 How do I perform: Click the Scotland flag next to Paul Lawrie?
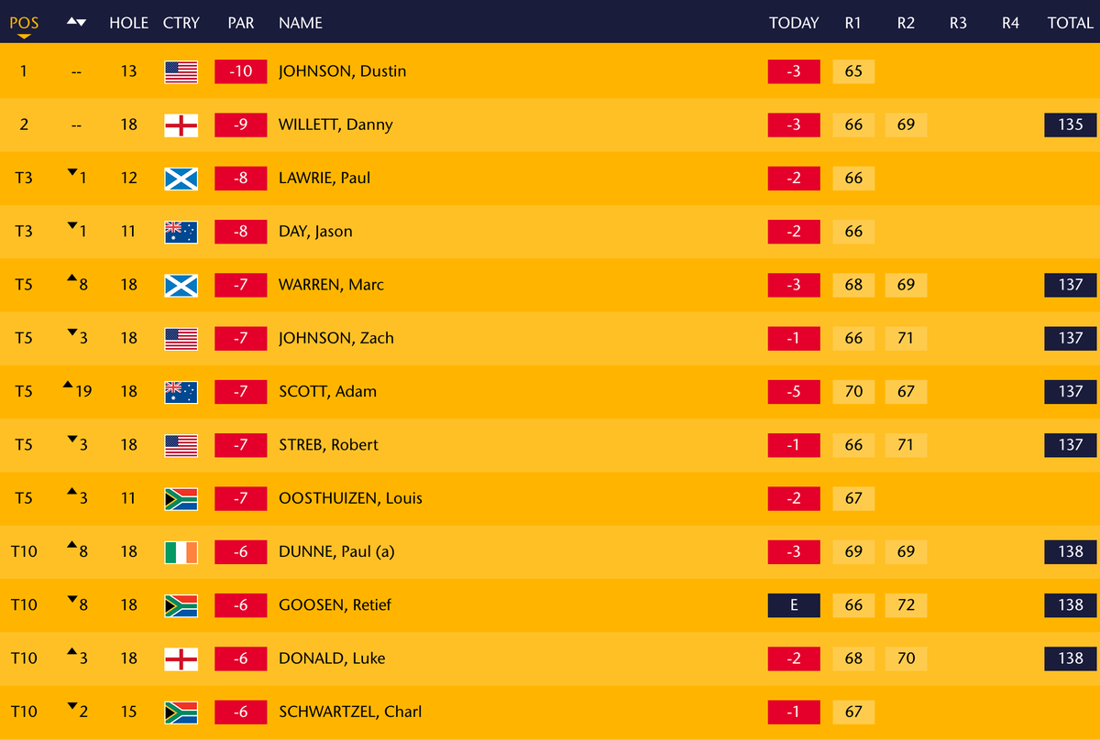[x=181, y=178]
